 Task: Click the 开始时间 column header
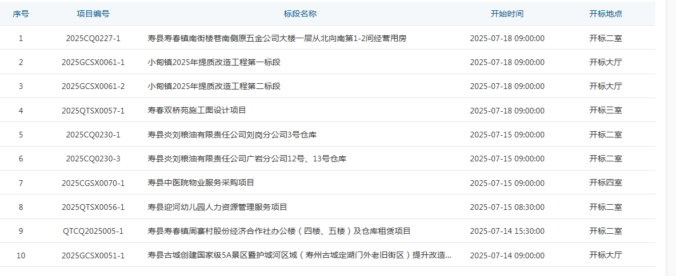click(507, 14)
